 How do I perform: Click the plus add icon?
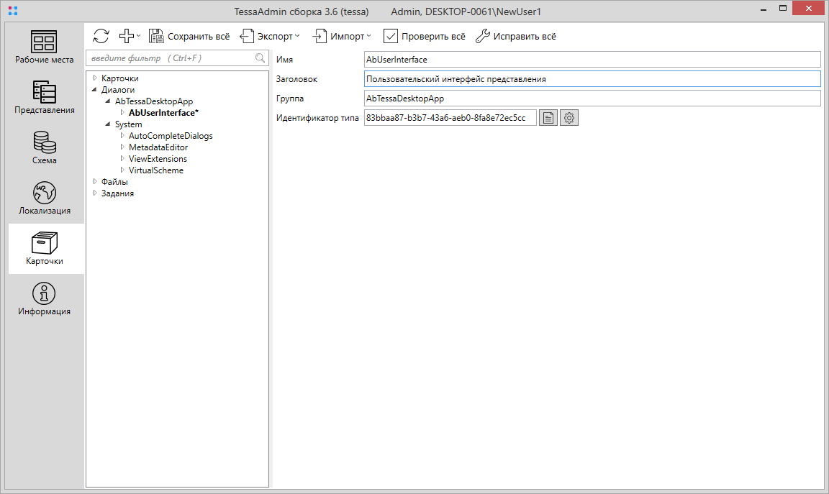coord(127,36)
